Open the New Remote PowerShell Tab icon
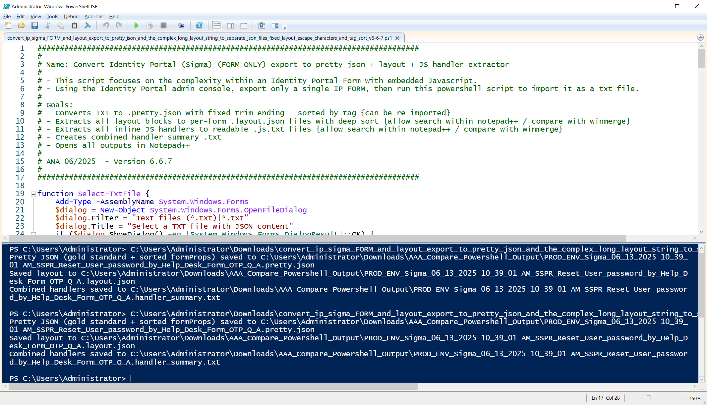 pyautogui.click(x=181, y=26)
